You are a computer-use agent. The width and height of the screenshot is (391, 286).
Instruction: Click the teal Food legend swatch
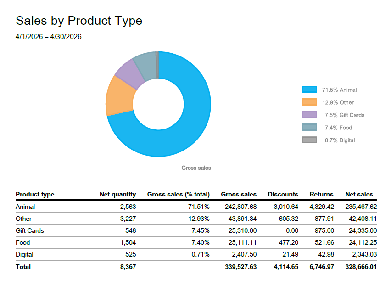pyautogui.click(x=309, y=128)
